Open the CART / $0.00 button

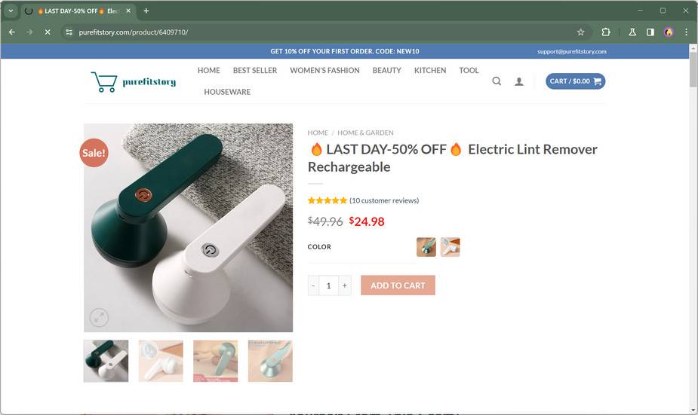click(575, 81)
